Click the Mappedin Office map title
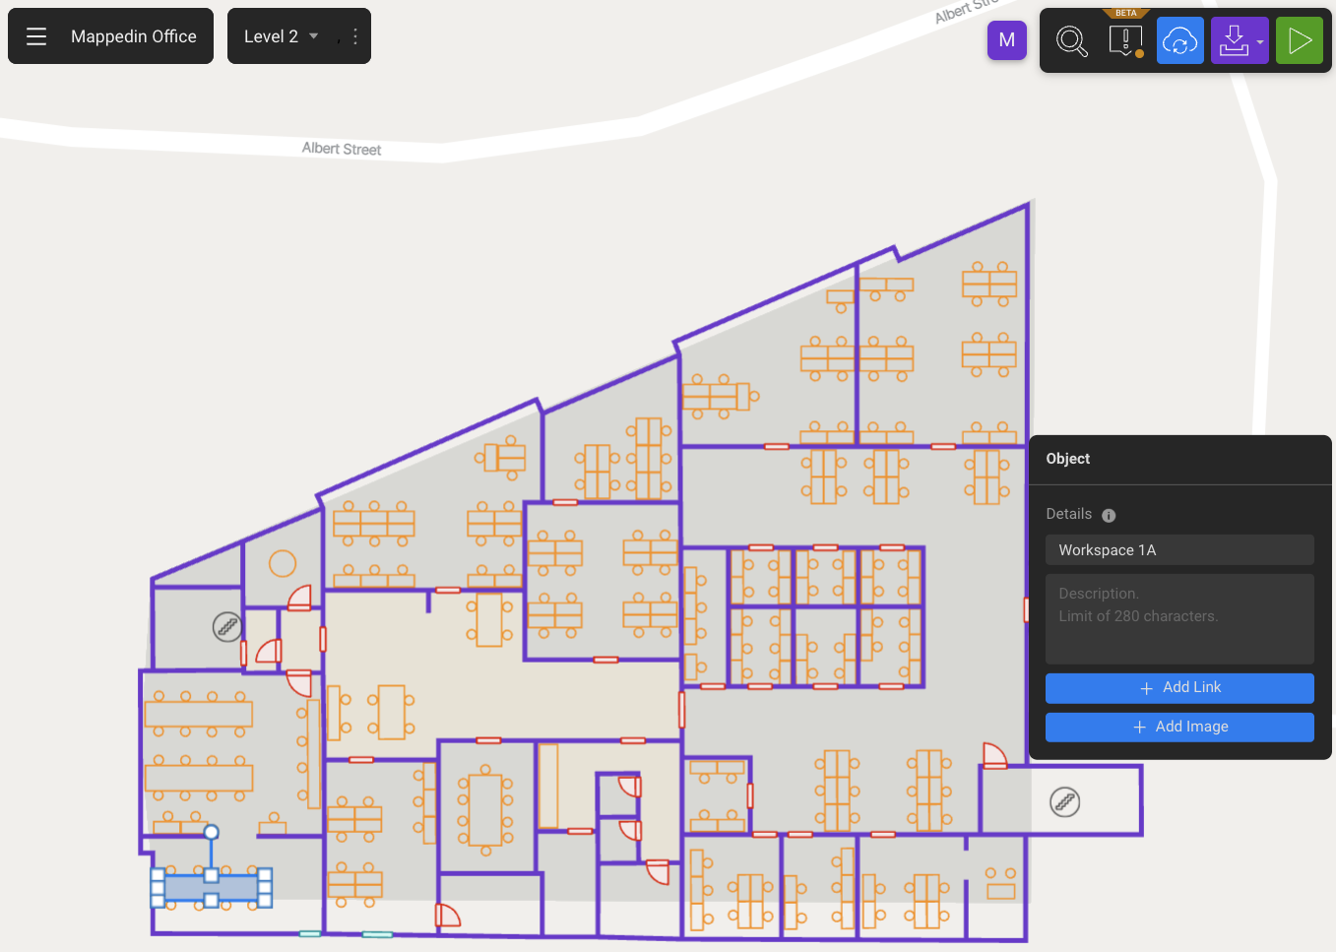Screen dimensions: 1336x952 (x=134, y=36)
